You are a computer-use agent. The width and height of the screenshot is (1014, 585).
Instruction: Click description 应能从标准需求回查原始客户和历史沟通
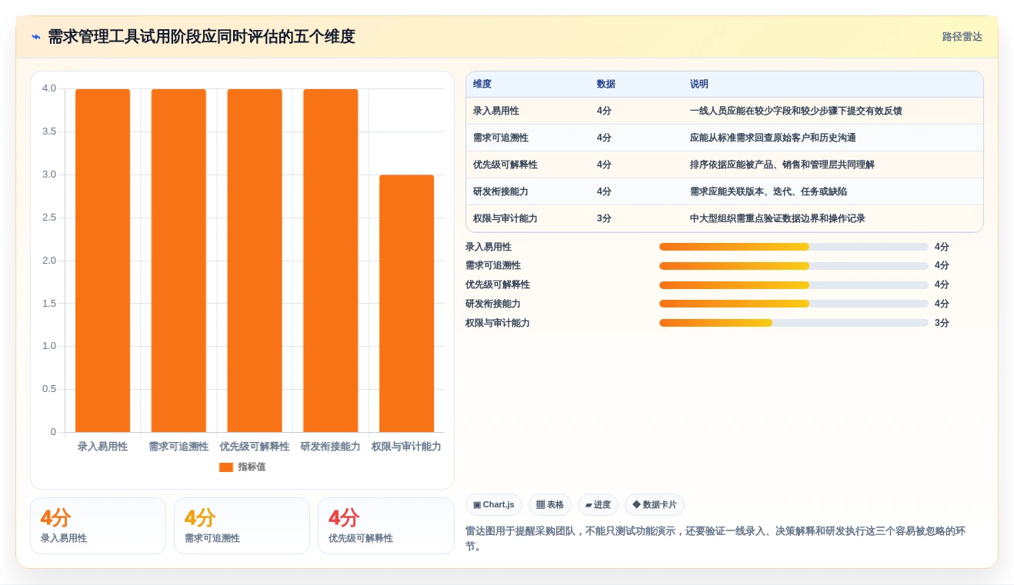(x=773, y=138)
